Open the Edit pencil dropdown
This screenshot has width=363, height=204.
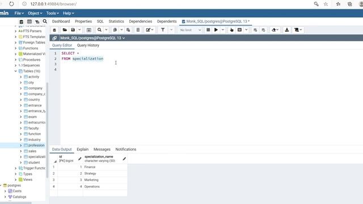click(x=150, y=30)
